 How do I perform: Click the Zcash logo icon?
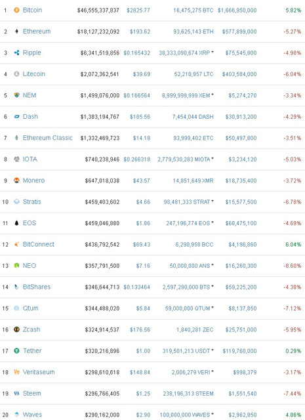[16, 329]
